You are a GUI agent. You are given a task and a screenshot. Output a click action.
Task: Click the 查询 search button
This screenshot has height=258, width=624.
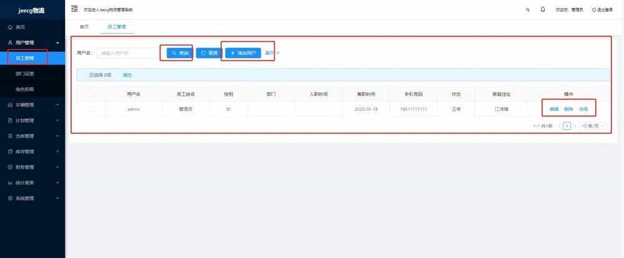click(179, 53)
